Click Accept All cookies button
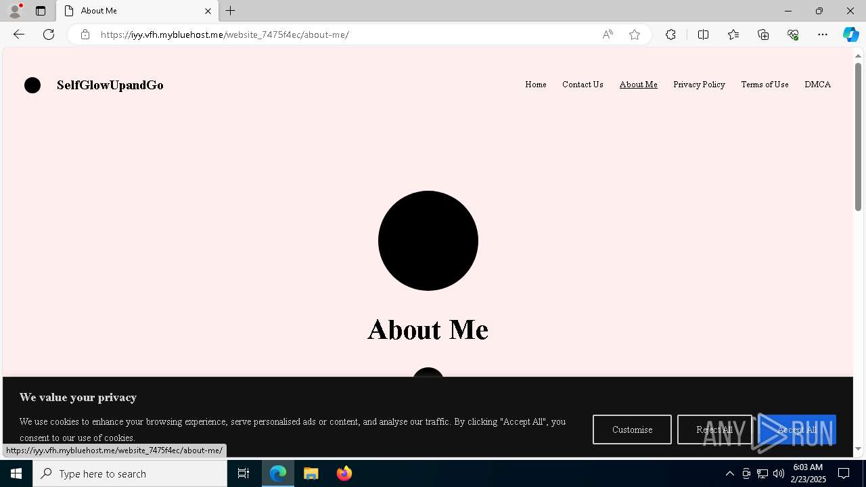Viewport: 866px width, 487px height. (x=797, y=430)
